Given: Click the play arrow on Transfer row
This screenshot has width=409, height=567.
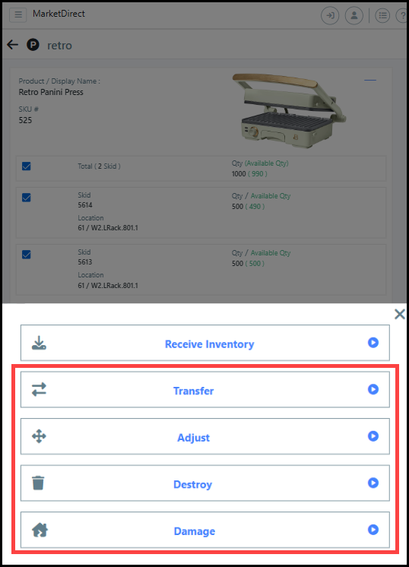Looking at the screenshot, I should point(373,389).
